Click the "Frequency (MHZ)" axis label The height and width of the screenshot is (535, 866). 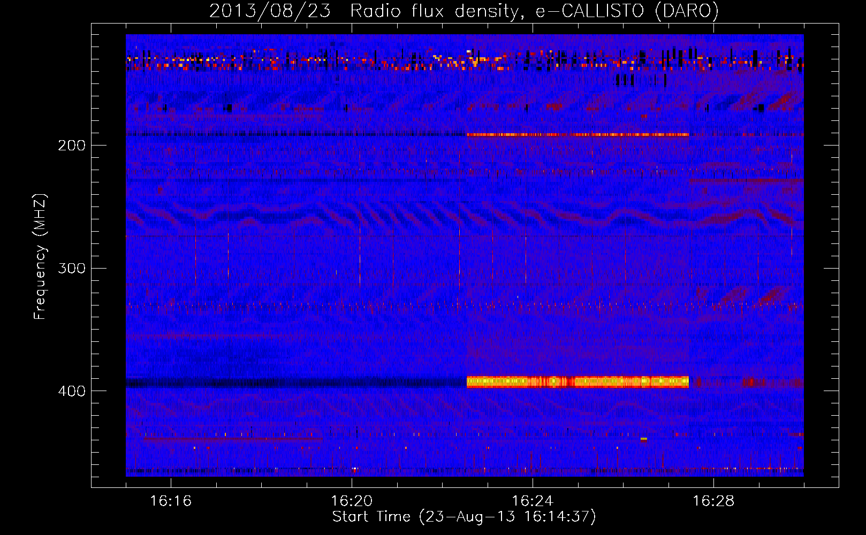tap(40, 256)
